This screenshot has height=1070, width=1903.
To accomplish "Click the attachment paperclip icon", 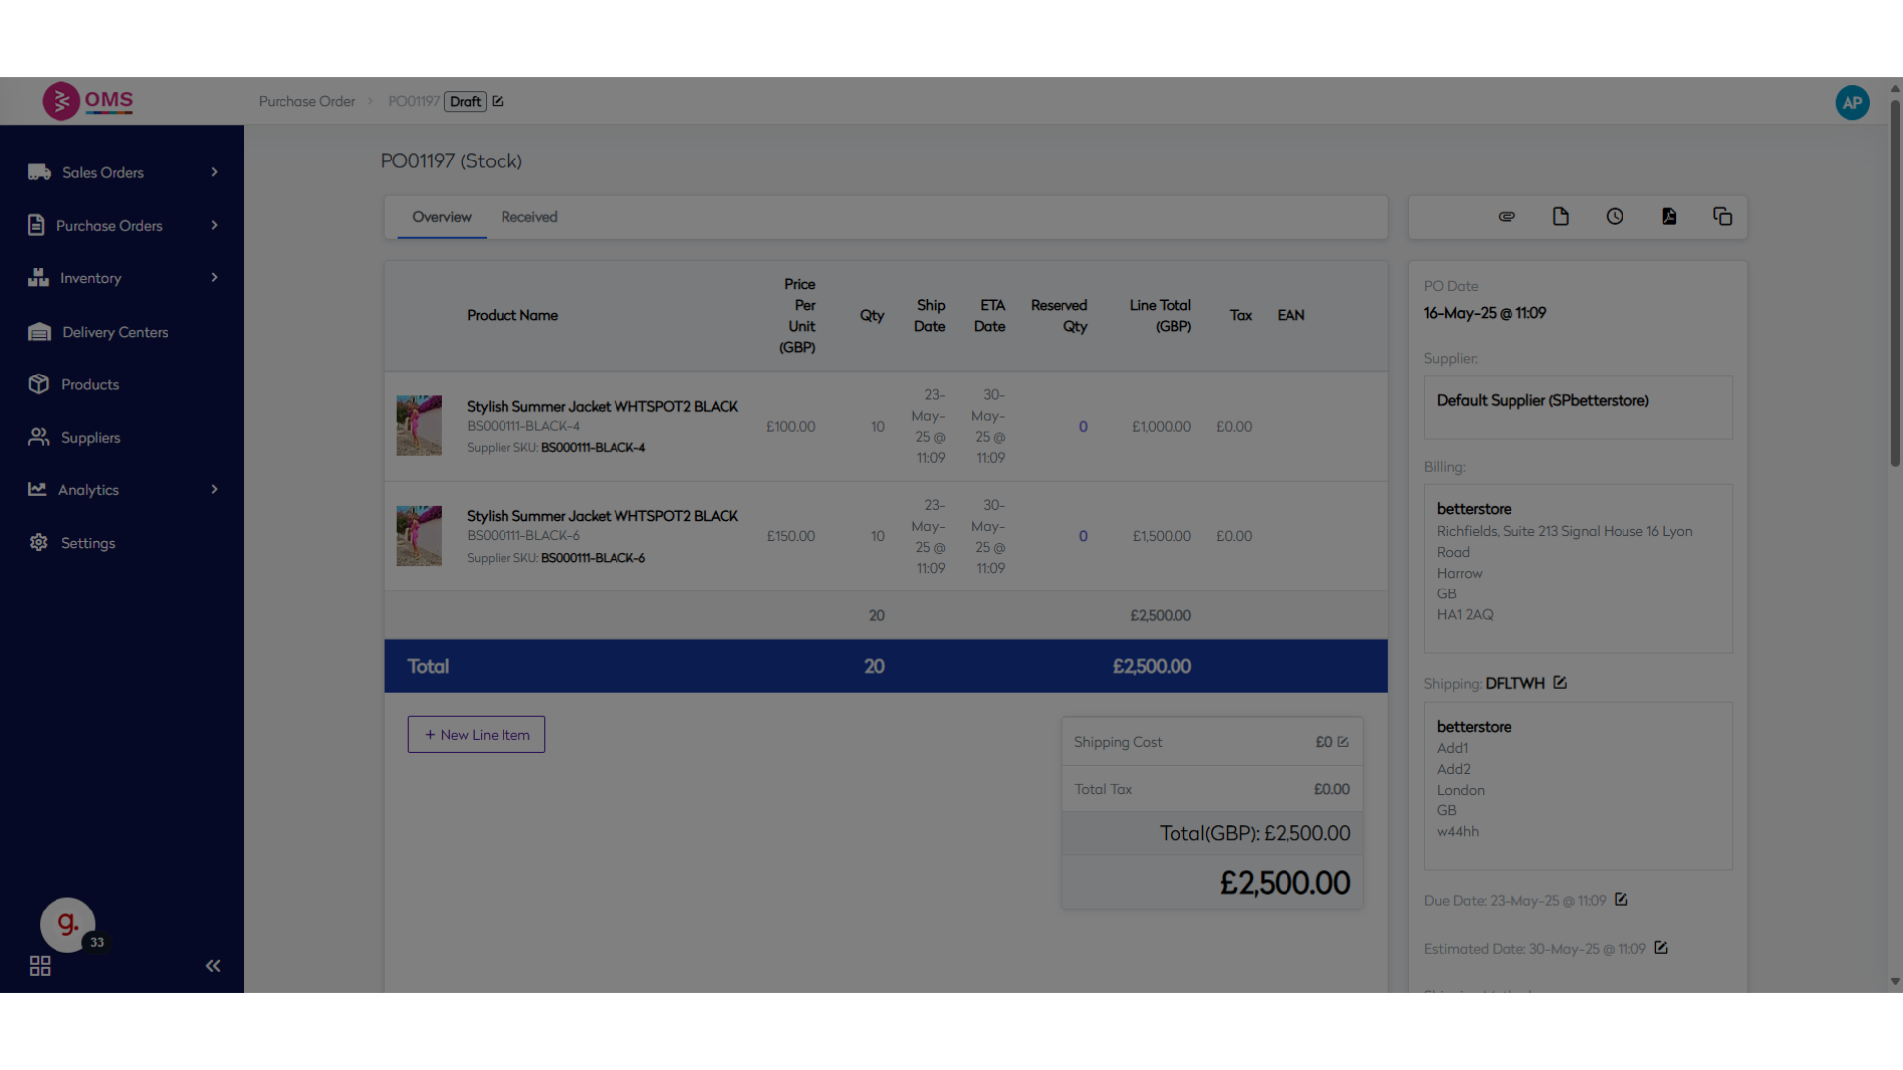I will coord(1507,217).
